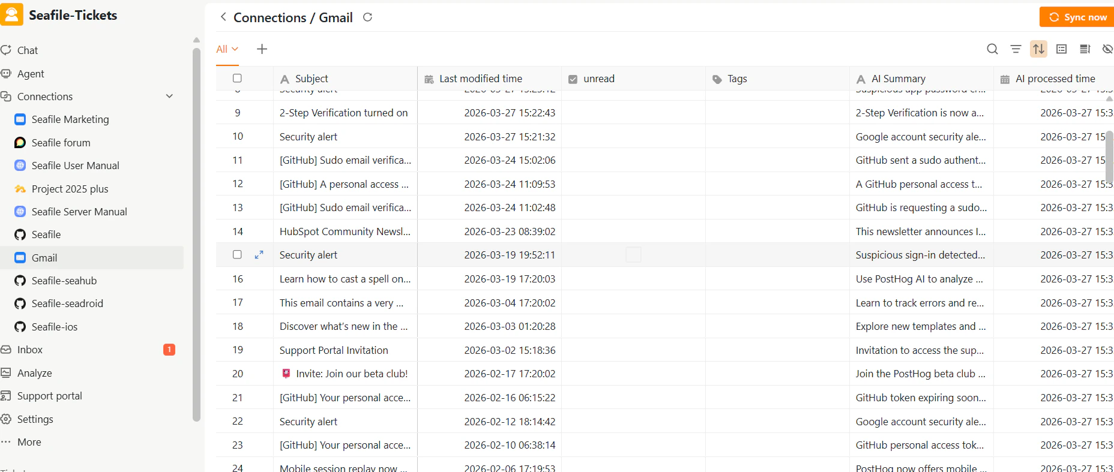This screenshot has height=472, width=1114.
Task: Open the More menu in sidebar
Action: [x=29, y=442]
